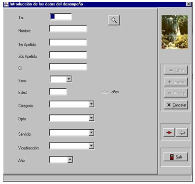The image size is (195, 184).
Task: Click the return left arrow button
Action: point(182,133)
